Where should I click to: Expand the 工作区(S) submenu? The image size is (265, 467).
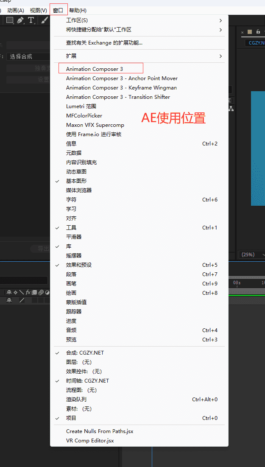pyautogui.click(x=139, y=20)
